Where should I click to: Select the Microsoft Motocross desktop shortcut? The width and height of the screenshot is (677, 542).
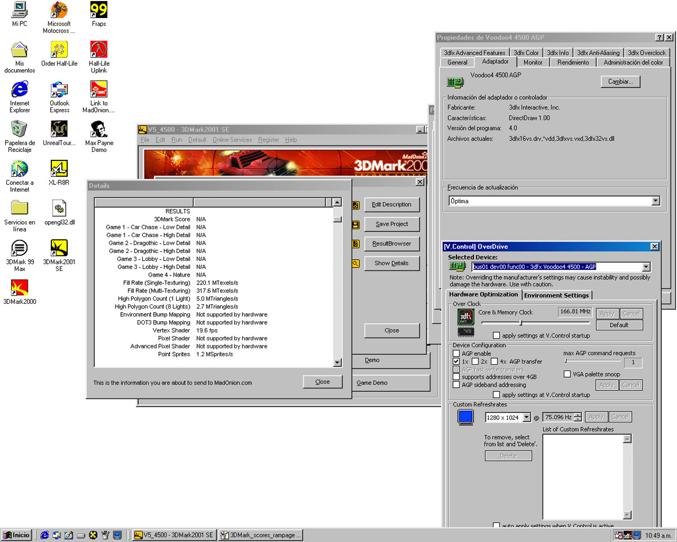59,17
